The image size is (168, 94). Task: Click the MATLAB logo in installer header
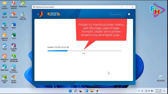click(x=40, y=14)
